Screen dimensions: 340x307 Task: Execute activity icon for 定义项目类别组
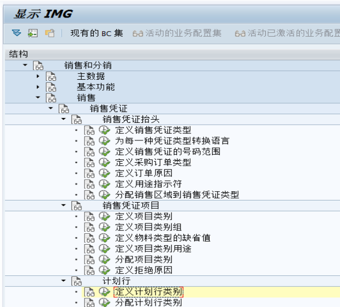(x=105, y=227)
